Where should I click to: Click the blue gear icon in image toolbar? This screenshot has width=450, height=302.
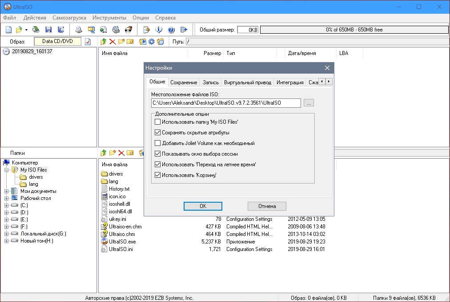(151, 42)
